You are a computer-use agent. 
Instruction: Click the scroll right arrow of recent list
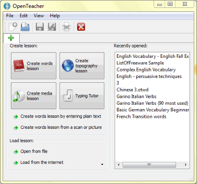point(186,165)
